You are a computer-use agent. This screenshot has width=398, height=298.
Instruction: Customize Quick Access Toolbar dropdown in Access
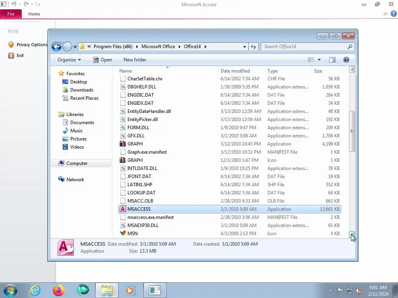click(39, 4)
